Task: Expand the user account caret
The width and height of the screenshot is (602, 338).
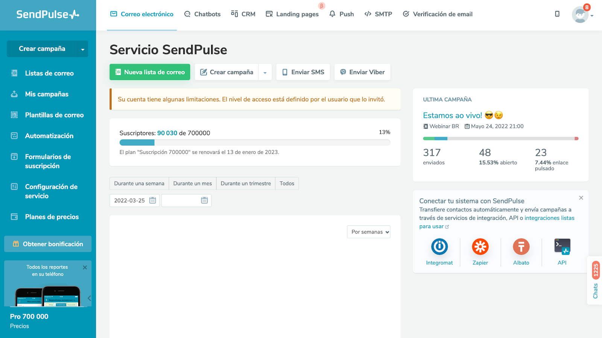Action: pyautogui.click(x=592, y=16)
